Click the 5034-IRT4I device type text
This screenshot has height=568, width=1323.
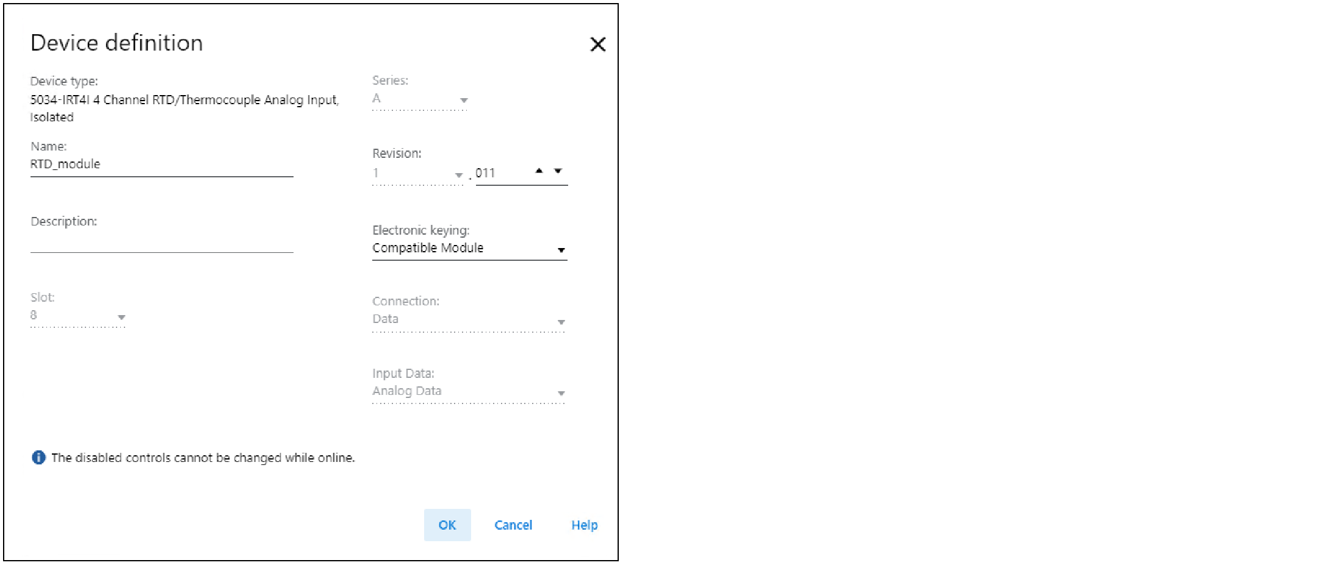(184, 101)
